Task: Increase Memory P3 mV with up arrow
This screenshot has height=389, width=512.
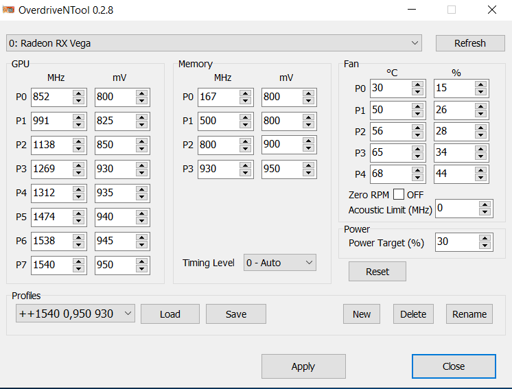Action: pyautogui.click(x=309, y=165)
